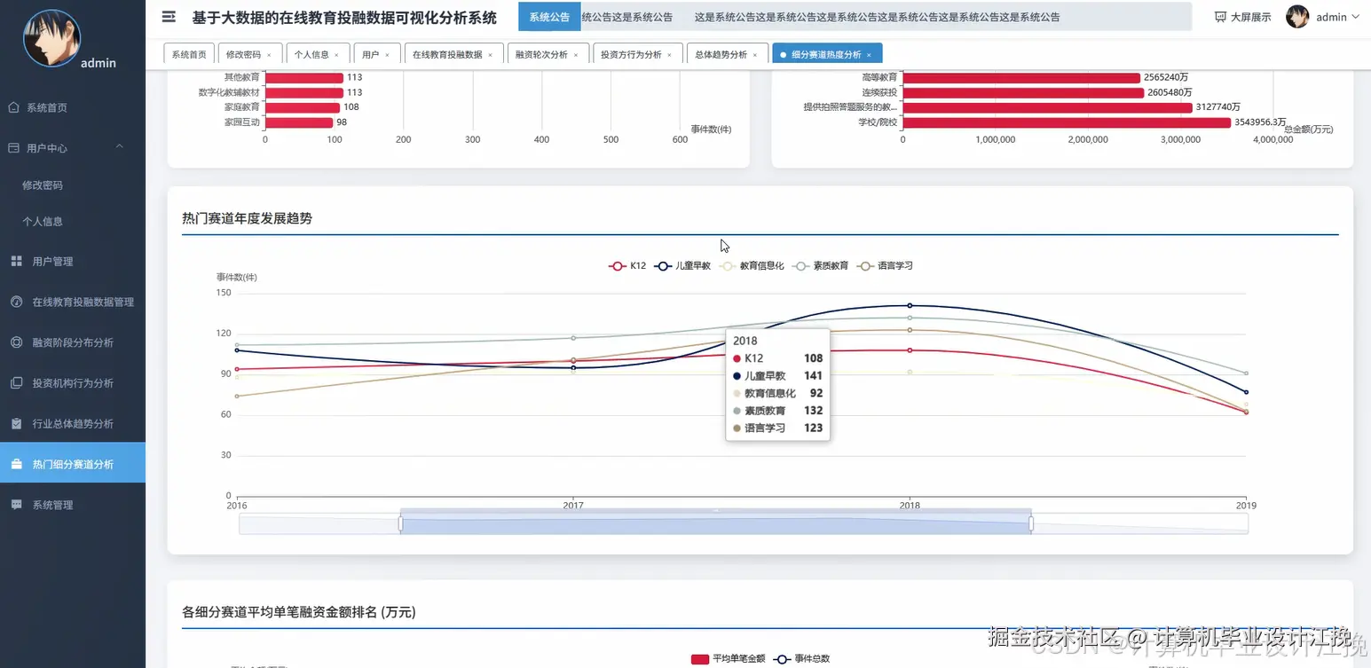
Task: Click the selected range of zoom slider
Action: click(x=715, y=523)
